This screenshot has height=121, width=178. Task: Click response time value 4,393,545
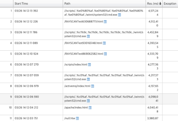(x=153, y=45)
